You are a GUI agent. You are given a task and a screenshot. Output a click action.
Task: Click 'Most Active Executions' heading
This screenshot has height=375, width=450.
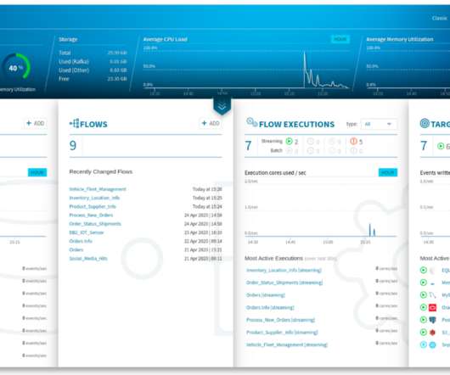pyautogui.click(x=273, y=258)
